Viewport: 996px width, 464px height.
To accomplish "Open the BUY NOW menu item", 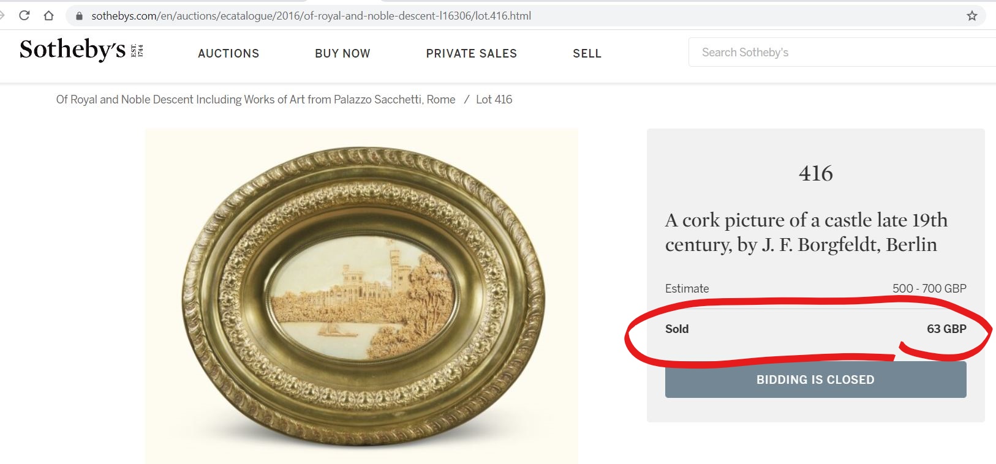I will coord(342,54).
